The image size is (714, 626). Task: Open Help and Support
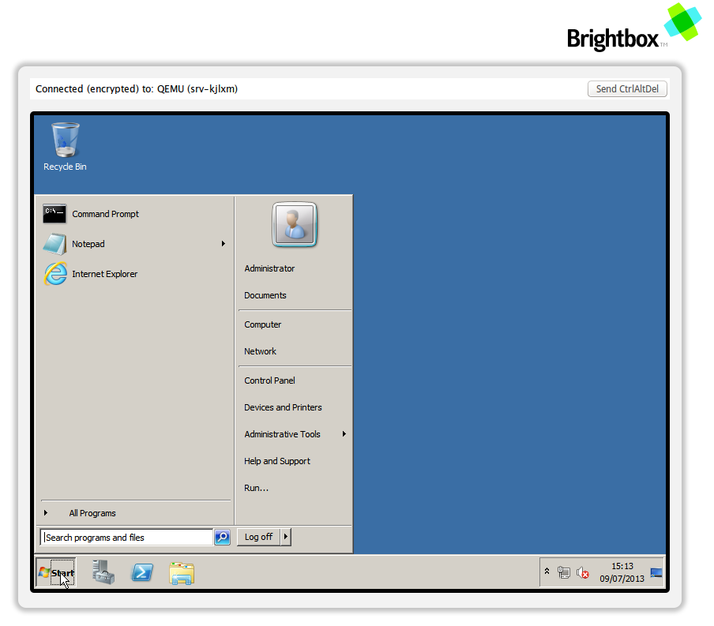(277, 461)
